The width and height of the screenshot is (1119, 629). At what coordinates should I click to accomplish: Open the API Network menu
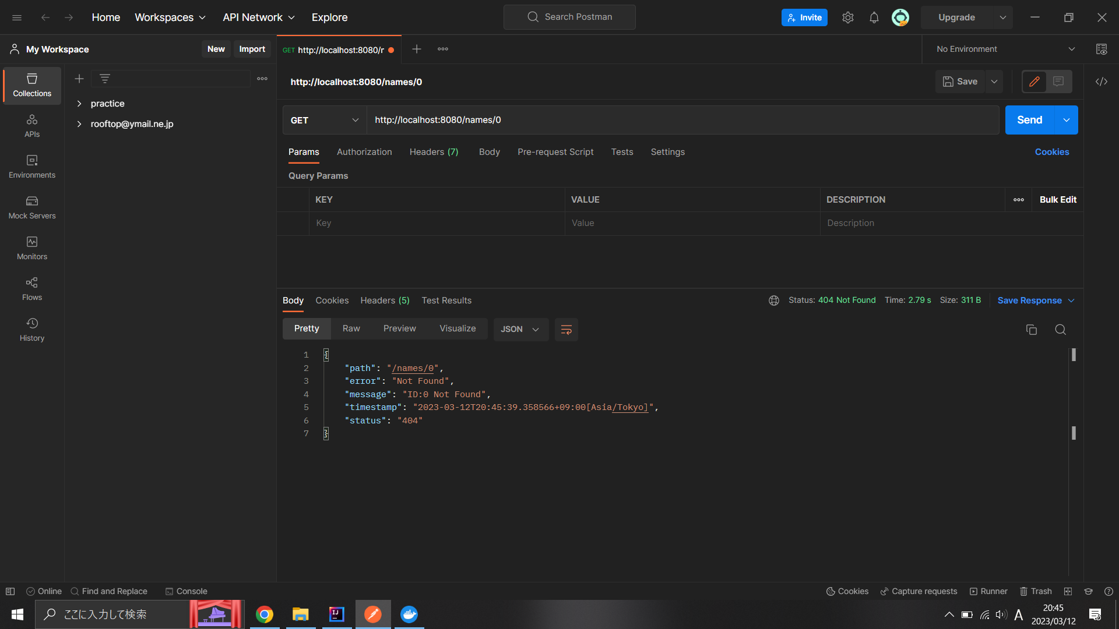click(258, 17)
